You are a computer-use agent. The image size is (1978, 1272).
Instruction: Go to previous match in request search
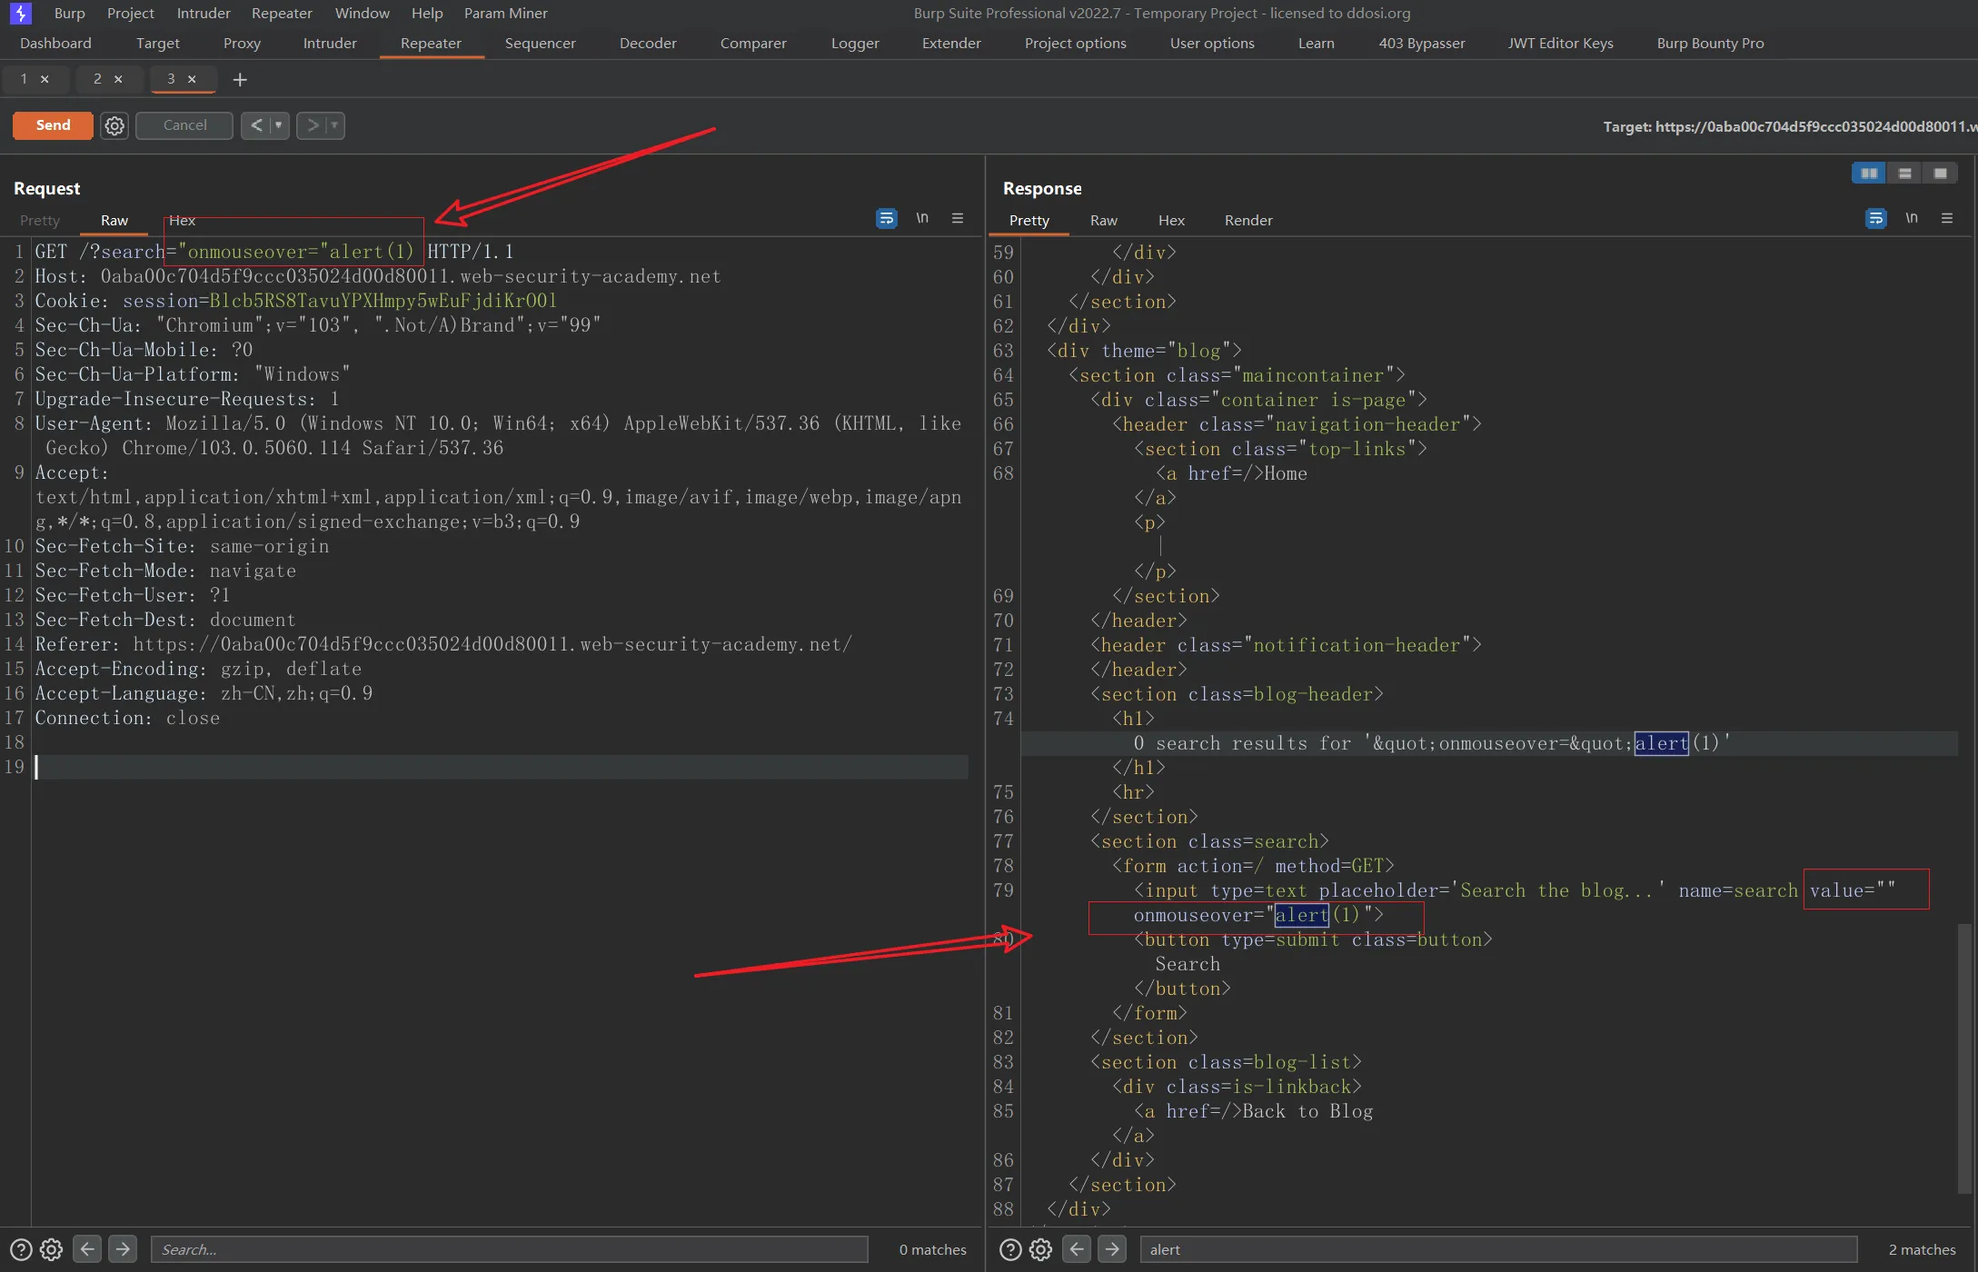[x=87, y=1249]
